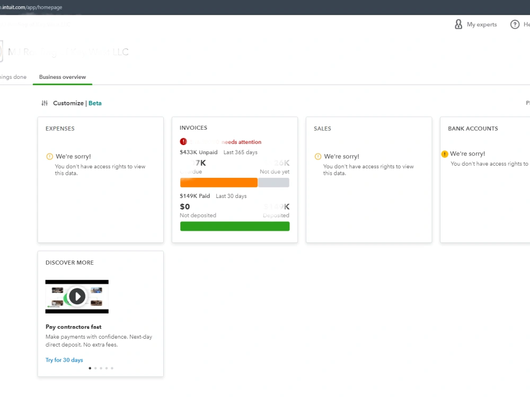Click the My experts text
The image size is (530, 397).
(482, 24)
